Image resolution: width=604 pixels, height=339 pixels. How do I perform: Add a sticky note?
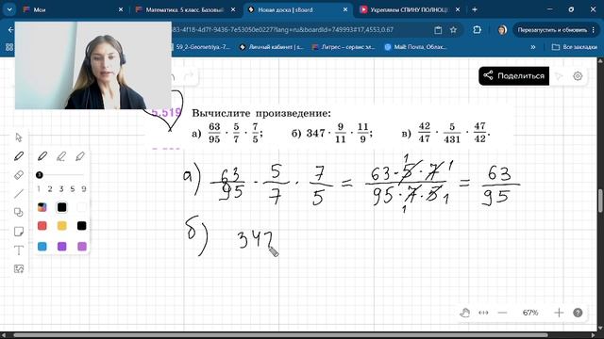click(19, 232)
